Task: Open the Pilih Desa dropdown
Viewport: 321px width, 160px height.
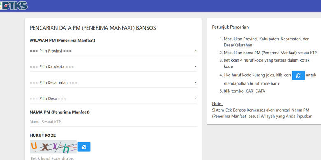Action: pos(113,98)
